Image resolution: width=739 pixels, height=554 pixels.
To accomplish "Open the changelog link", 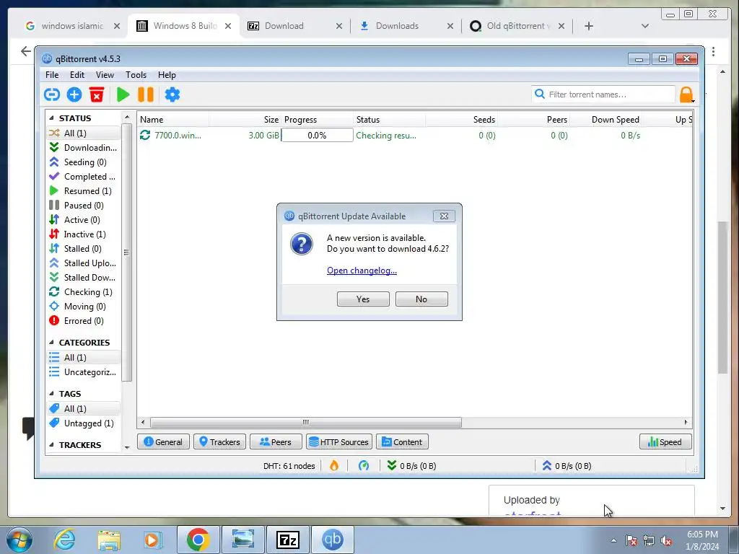I will [362, 271].
